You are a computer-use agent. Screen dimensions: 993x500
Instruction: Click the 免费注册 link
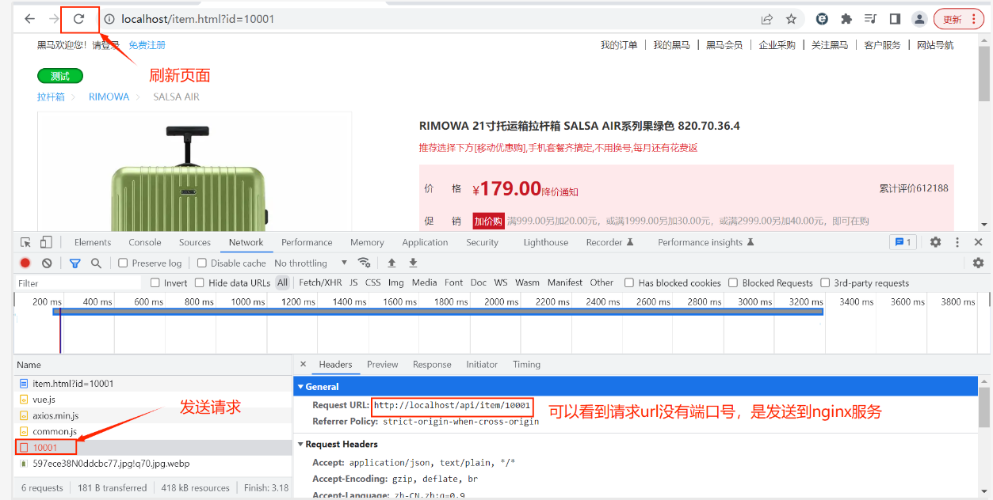[x=147, y=45]
